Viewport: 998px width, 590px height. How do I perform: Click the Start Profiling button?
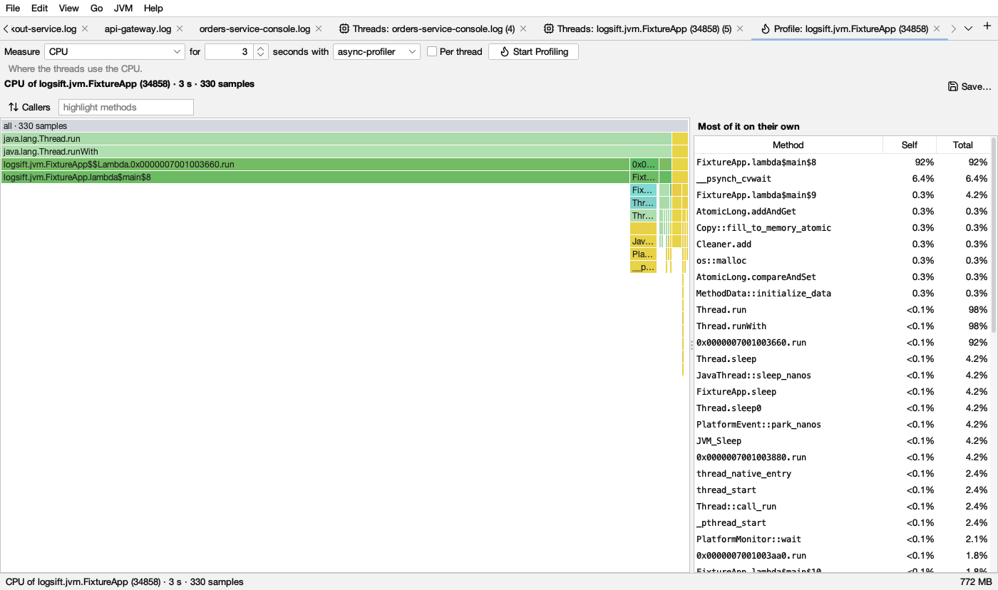pos(533,51)
